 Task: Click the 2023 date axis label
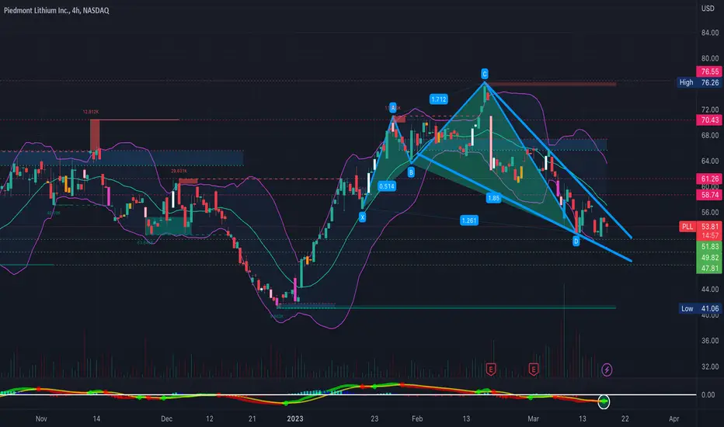(294, 418)
